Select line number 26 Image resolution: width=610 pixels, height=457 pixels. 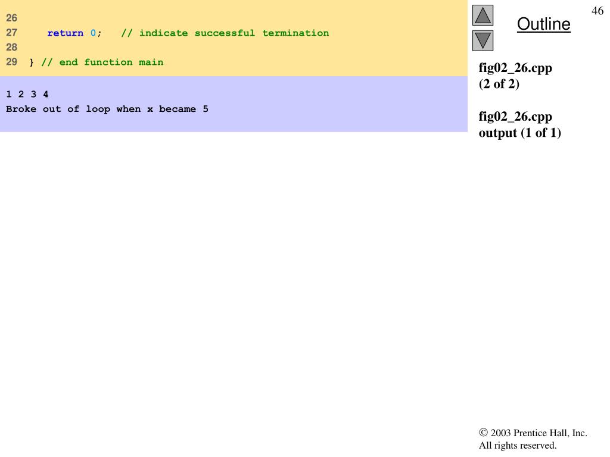pos(12,18)
